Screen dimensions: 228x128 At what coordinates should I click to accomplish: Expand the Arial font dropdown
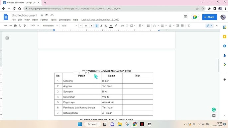(x=69, y=26)
